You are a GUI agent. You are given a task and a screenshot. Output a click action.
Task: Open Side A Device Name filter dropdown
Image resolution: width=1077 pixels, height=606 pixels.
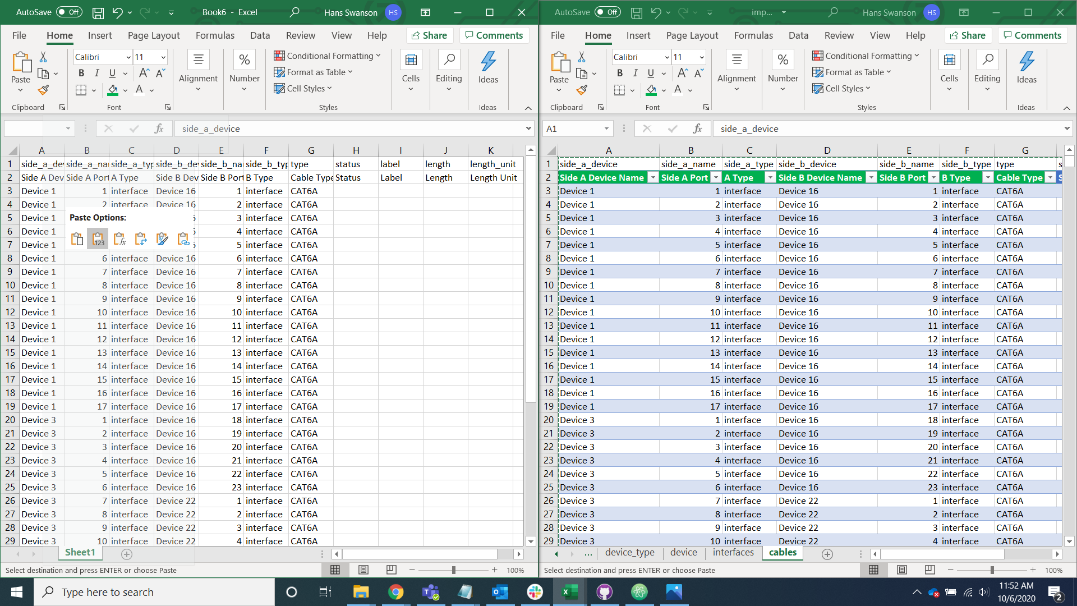[652, 178]
